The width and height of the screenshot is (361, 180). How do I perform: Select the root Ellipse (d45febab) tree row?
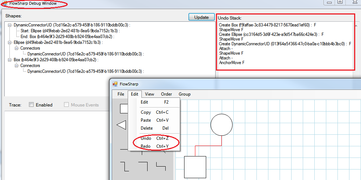pyautogui.click(x=58, y=42)
